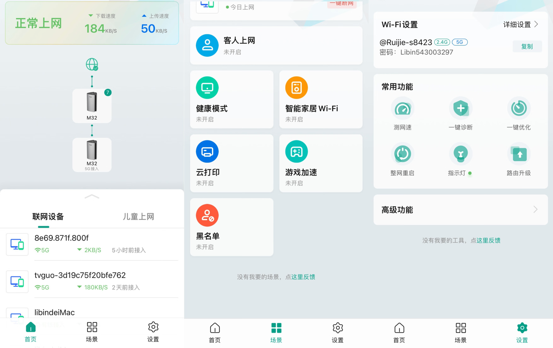Click 这里反馈 link under tools section

click(488, 240)
